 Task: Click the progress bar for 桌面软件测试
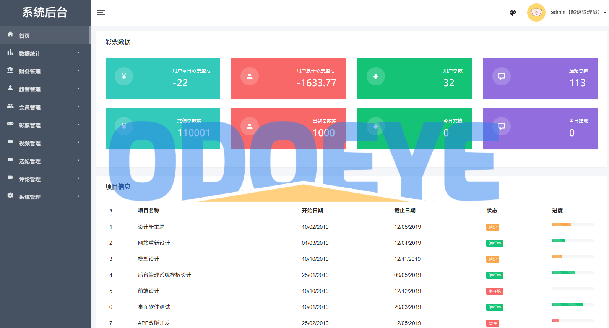pyautogui.click(x=572, y=305)
